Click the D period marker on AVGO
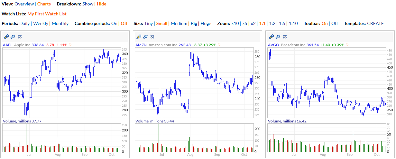Viewport: 396px width, 159px height. tap(346, 45)
